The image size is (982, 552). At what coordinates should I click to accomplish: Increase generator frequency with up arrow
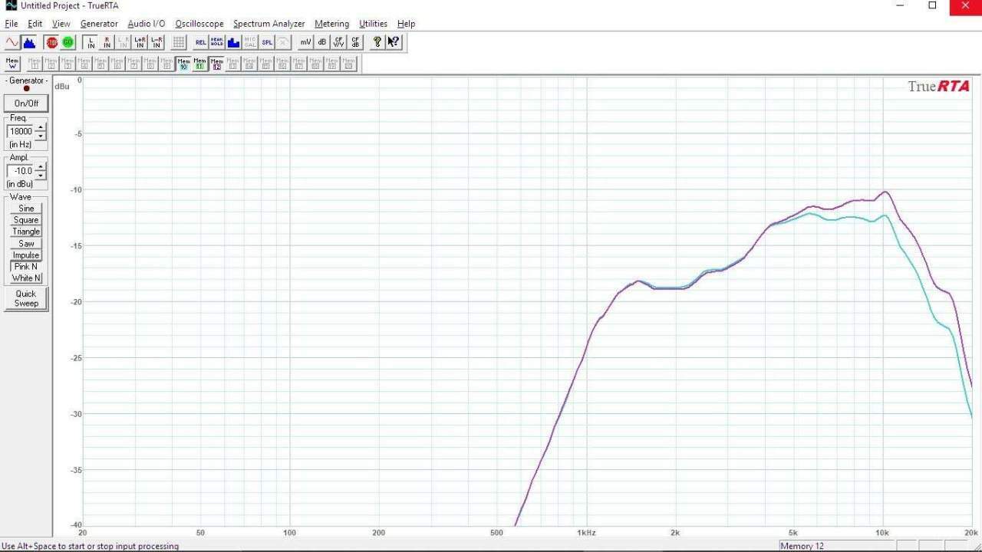pos(41,128)
